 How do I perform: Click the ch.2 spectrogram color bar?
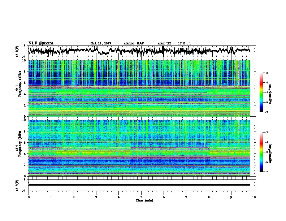(261, 152)
